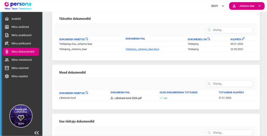Toggle Kuupäev column sort order
The image size is (267, 136).
pos(243,39)
